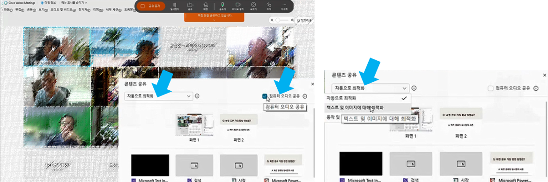Pick the 시작 window thumbnail in the left dialog
This screenshot has height=182, width=548.
point(238,165)
